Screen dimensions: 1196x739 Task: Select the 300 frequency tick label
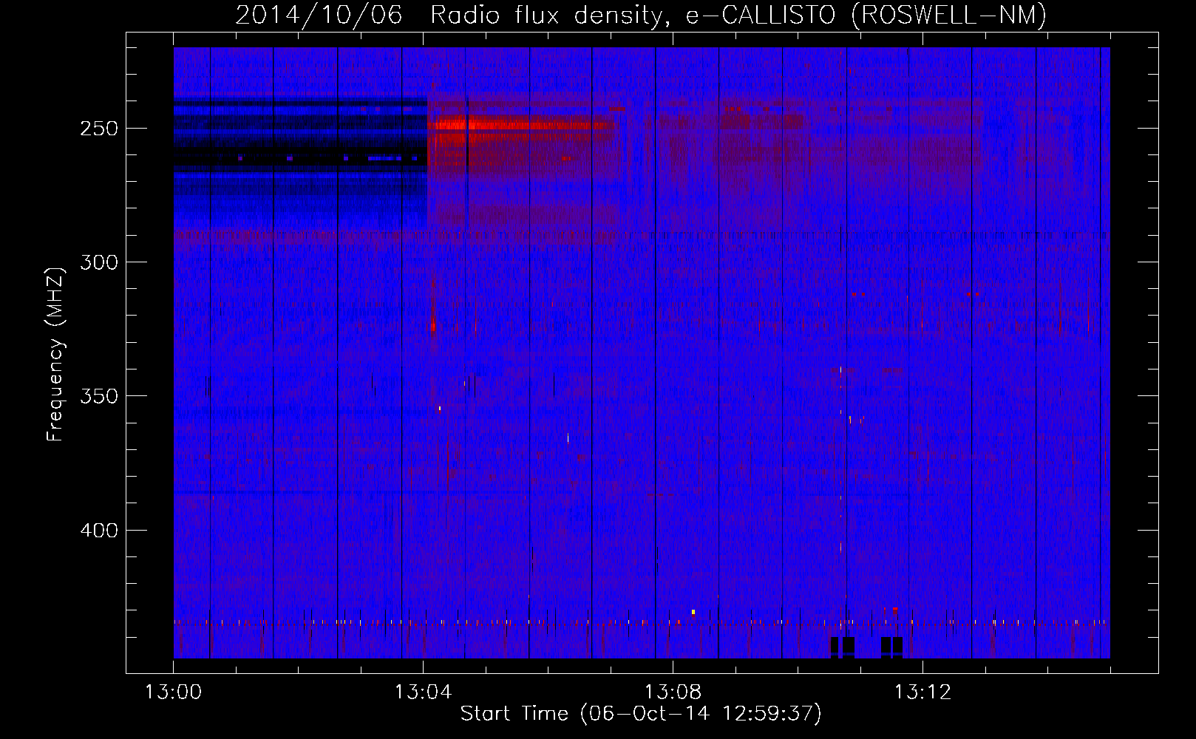click(x=99, y=262)
